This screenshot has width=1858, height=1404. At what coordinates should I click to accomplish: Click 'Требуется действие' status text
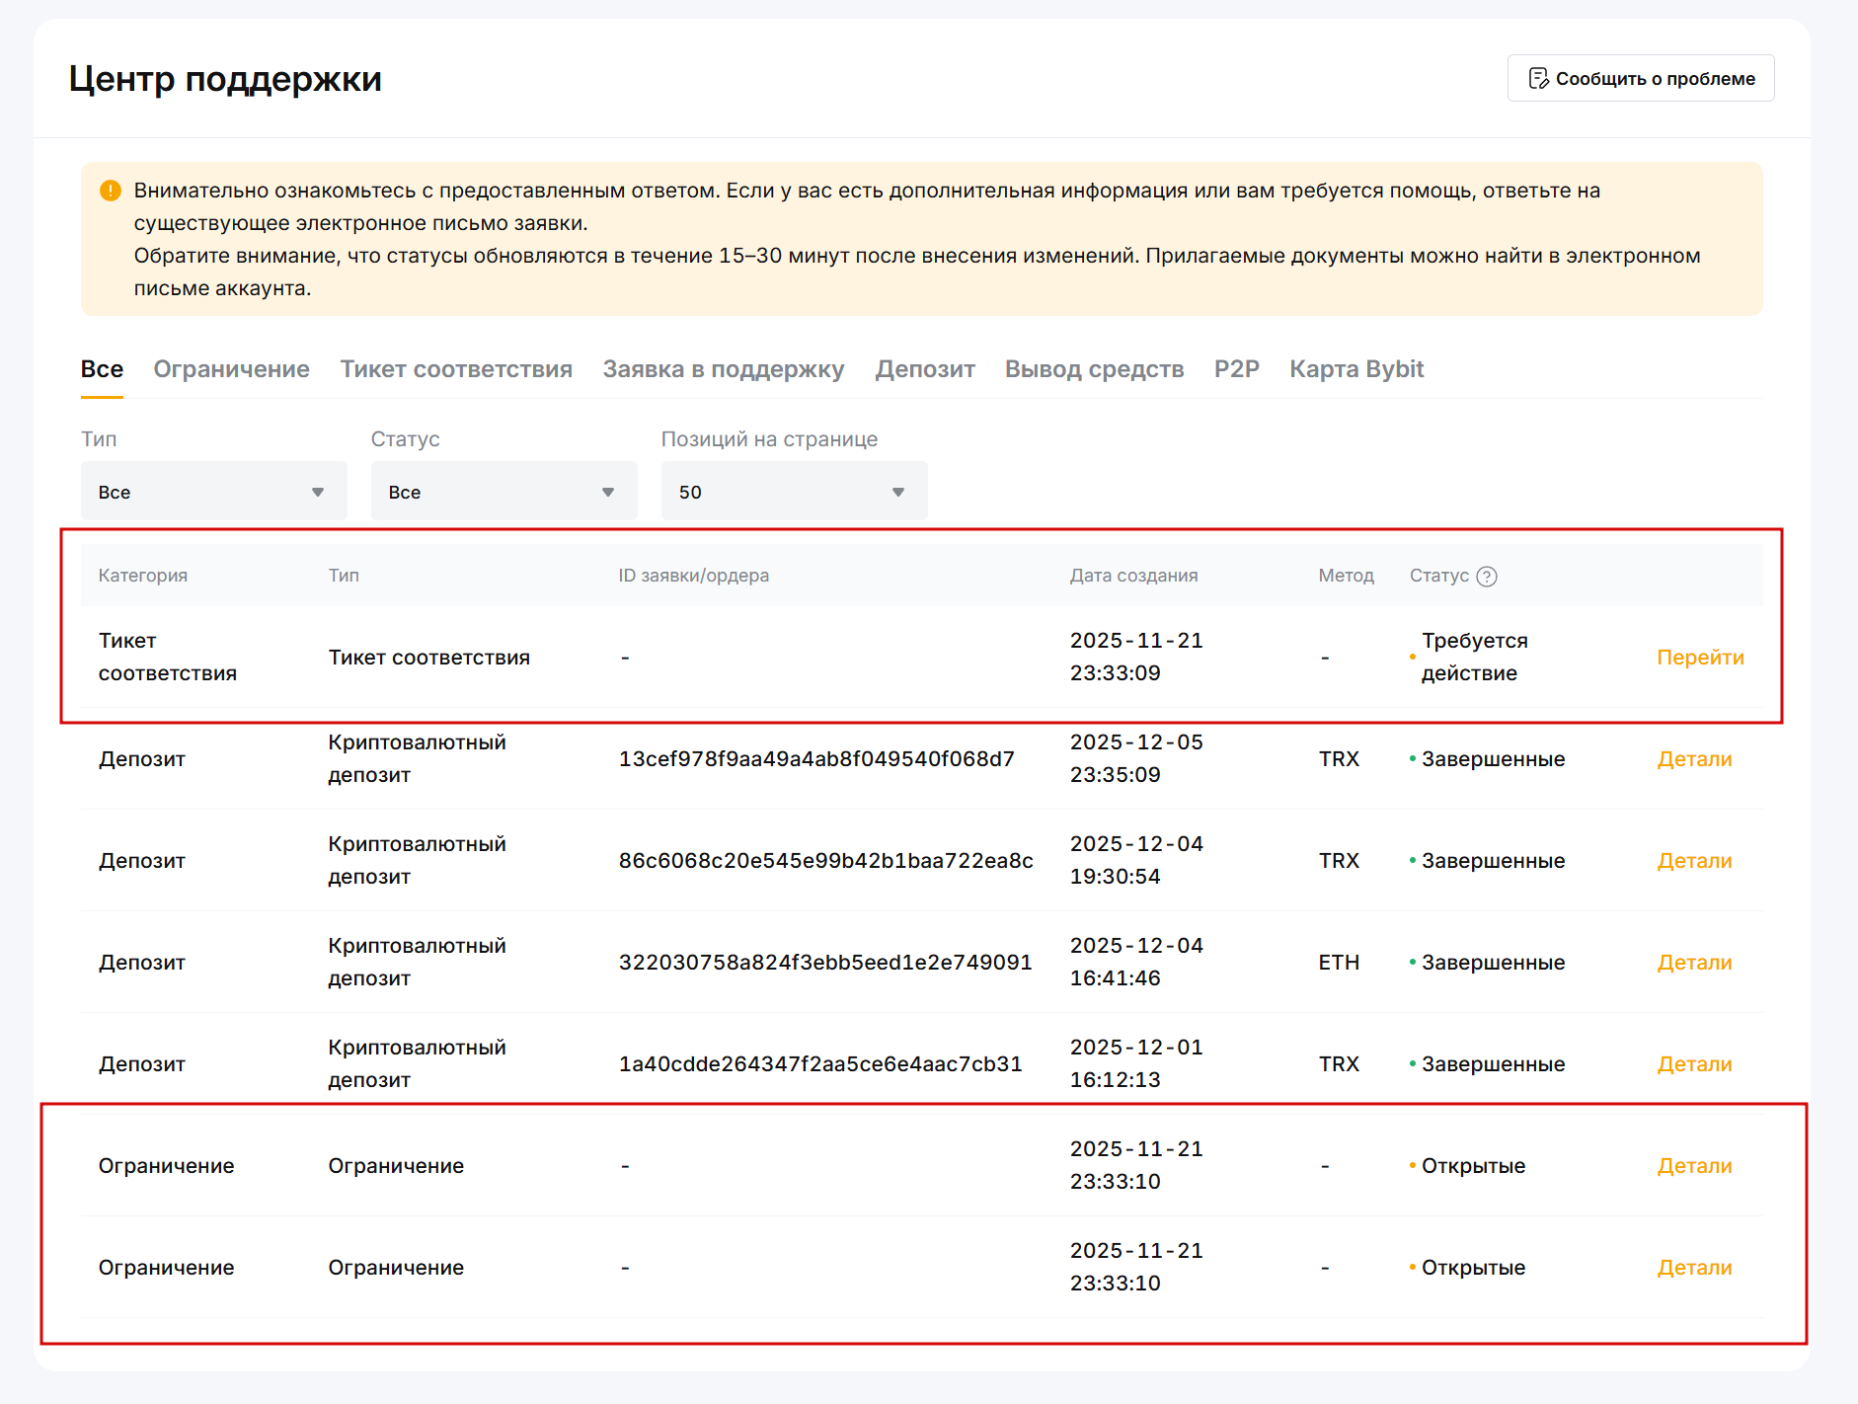click(1475, 658)
